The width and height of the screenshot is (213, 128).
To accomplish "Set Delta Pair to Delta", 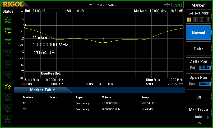I will (x=205, y=68).
